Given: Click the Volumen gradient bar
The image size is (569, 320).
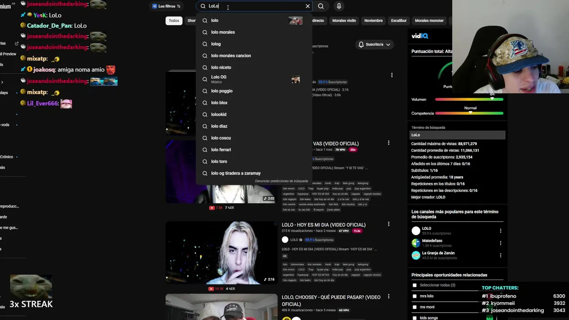Looking at the screenshot, I should click(469, 100).
